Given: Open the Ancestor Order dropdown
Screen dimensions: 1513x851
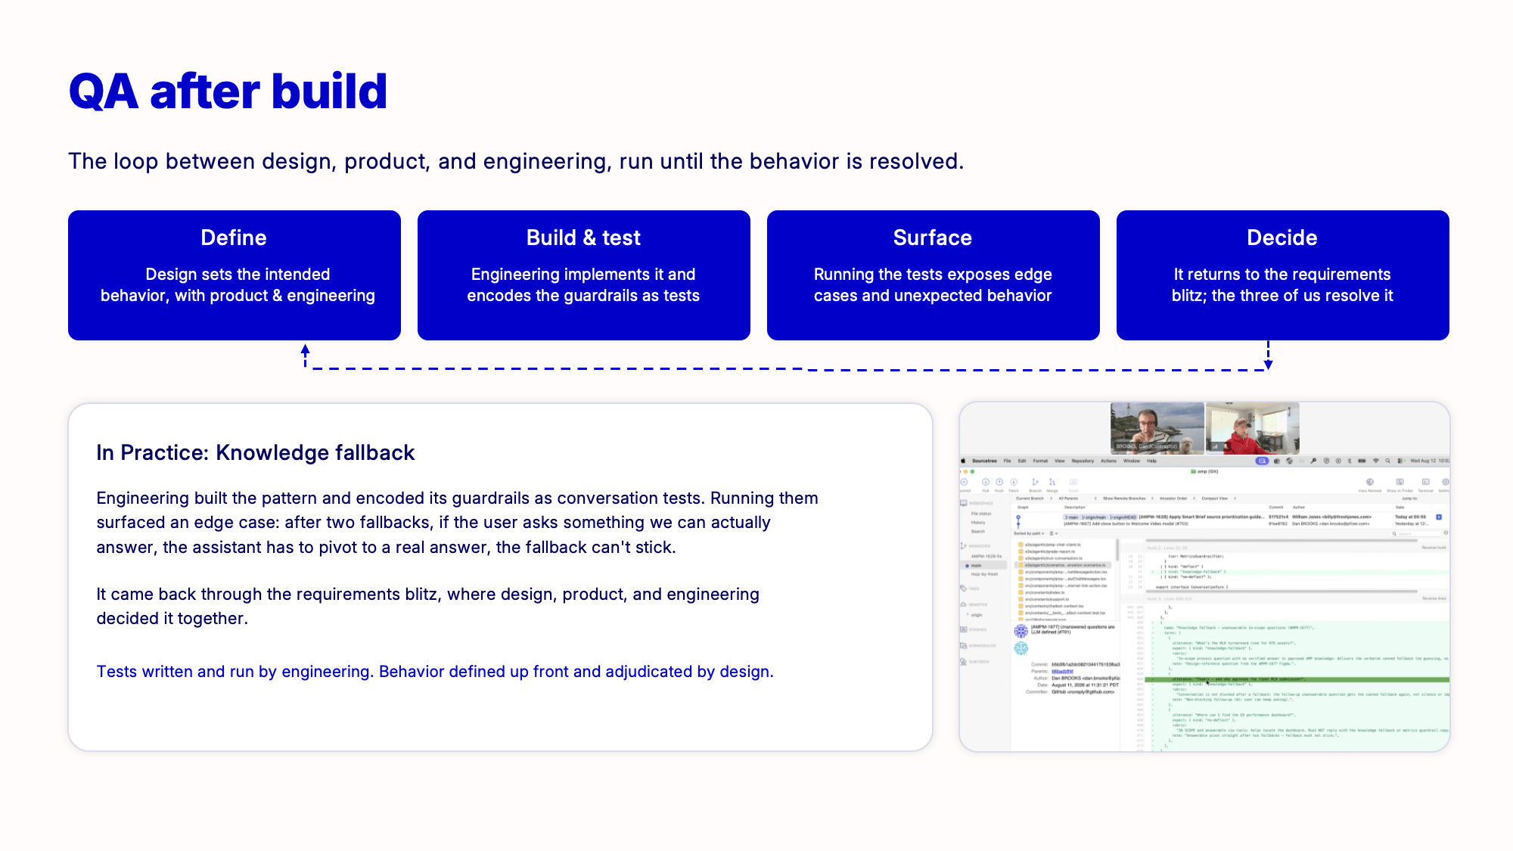Looking at the screenshot, I should pos(1177,498).
